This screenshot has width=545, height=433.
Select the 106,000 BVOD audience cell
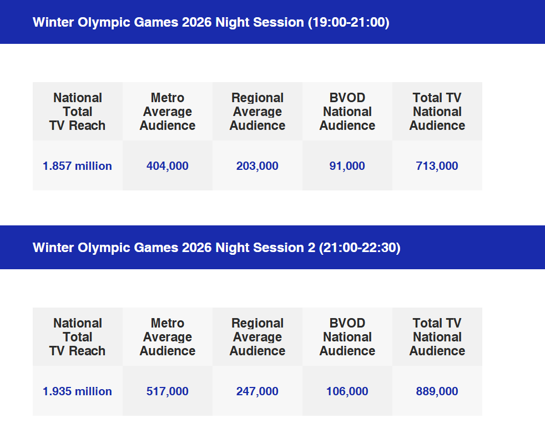coord(347,391)
